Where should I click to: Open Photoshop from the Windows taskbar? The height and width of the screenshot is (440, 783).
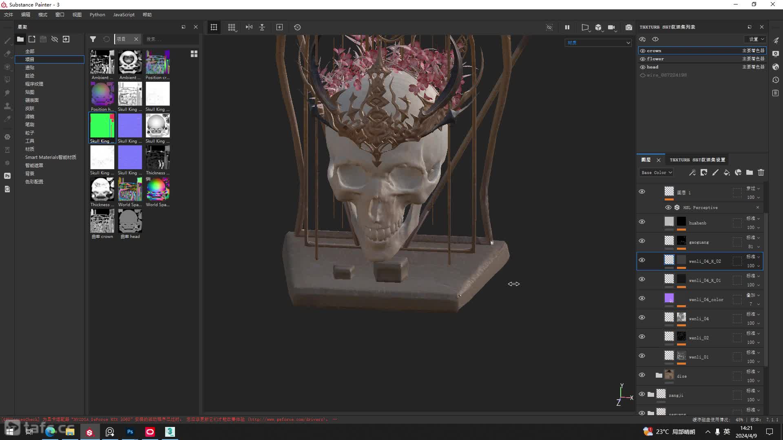click(130, 432)
